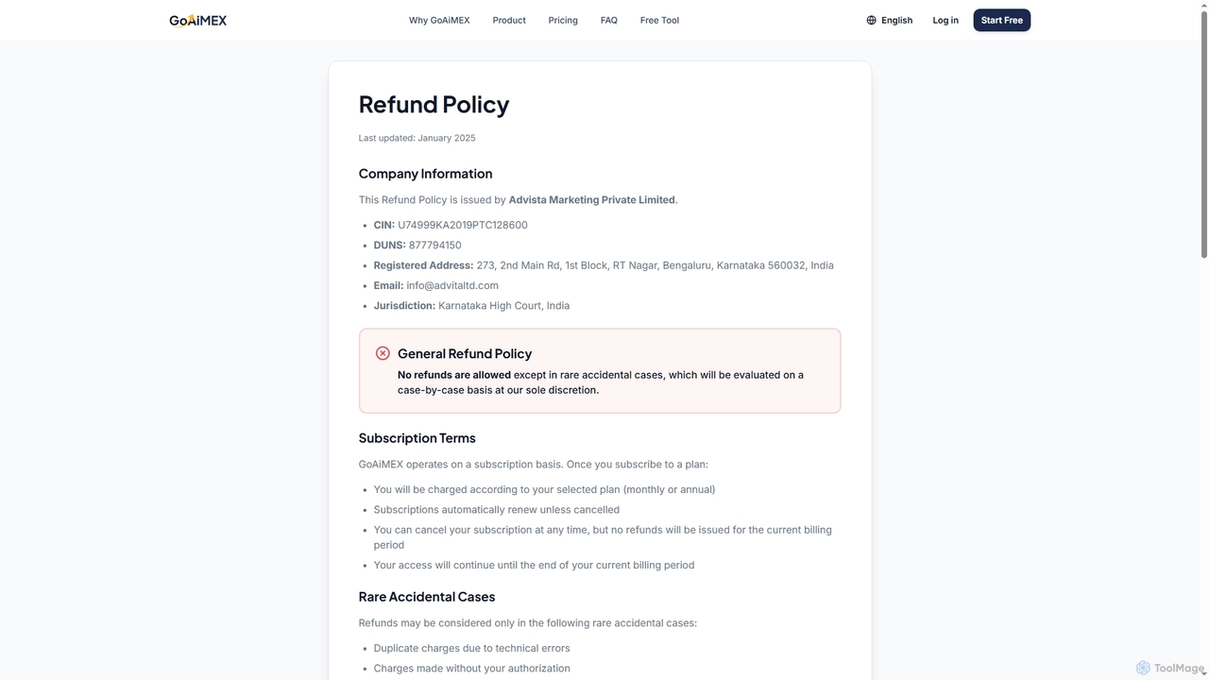Screen dimensions: 1209x680
Task: Click the cancel your subscription at any time bullet
Action: (603, 537)
